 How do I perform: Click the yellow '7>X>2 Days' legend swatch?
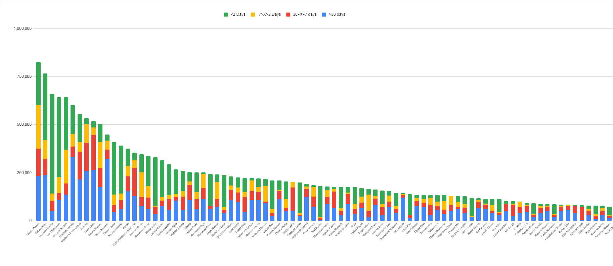(253, 14)
